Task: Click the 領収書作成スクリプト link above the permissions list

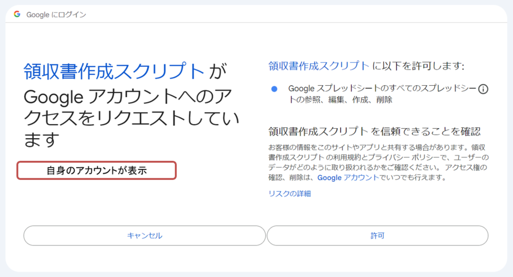Action: click(319, 66)
